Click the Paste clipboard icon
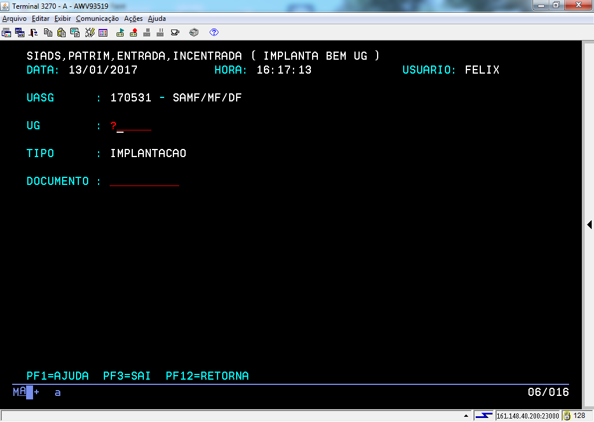This screenshot has height=422, width=594. 61,32
